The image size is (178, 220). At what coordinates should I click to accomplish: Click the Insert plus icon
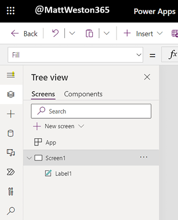(127, 33)
